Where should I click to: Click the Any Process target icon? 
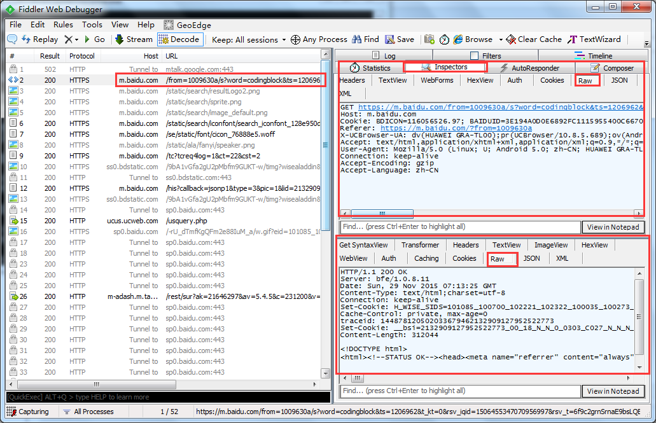pos(295,39)
